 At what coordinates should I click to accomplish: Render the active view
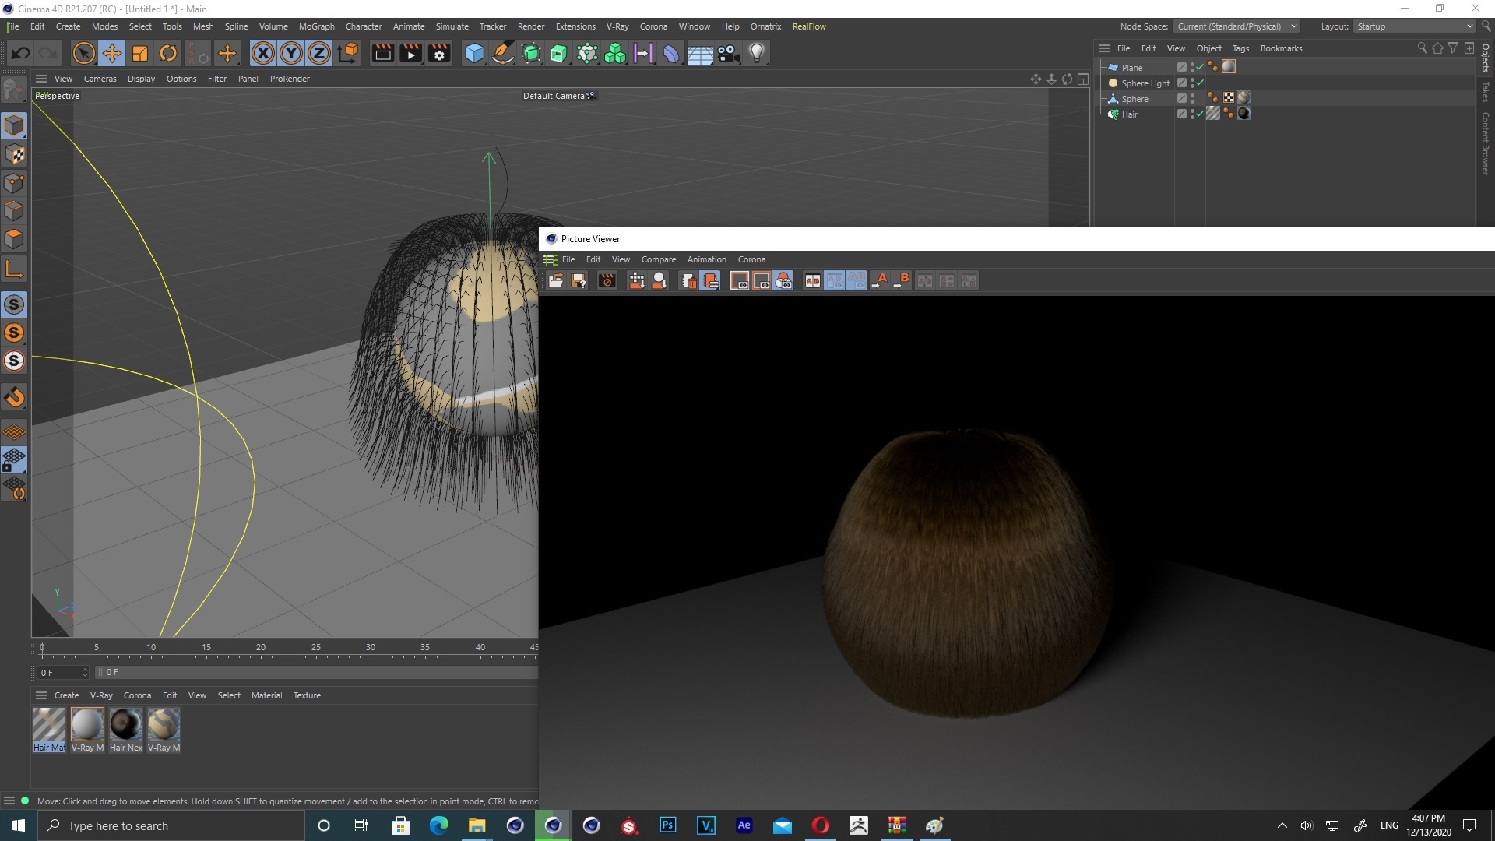pos(382,53)
